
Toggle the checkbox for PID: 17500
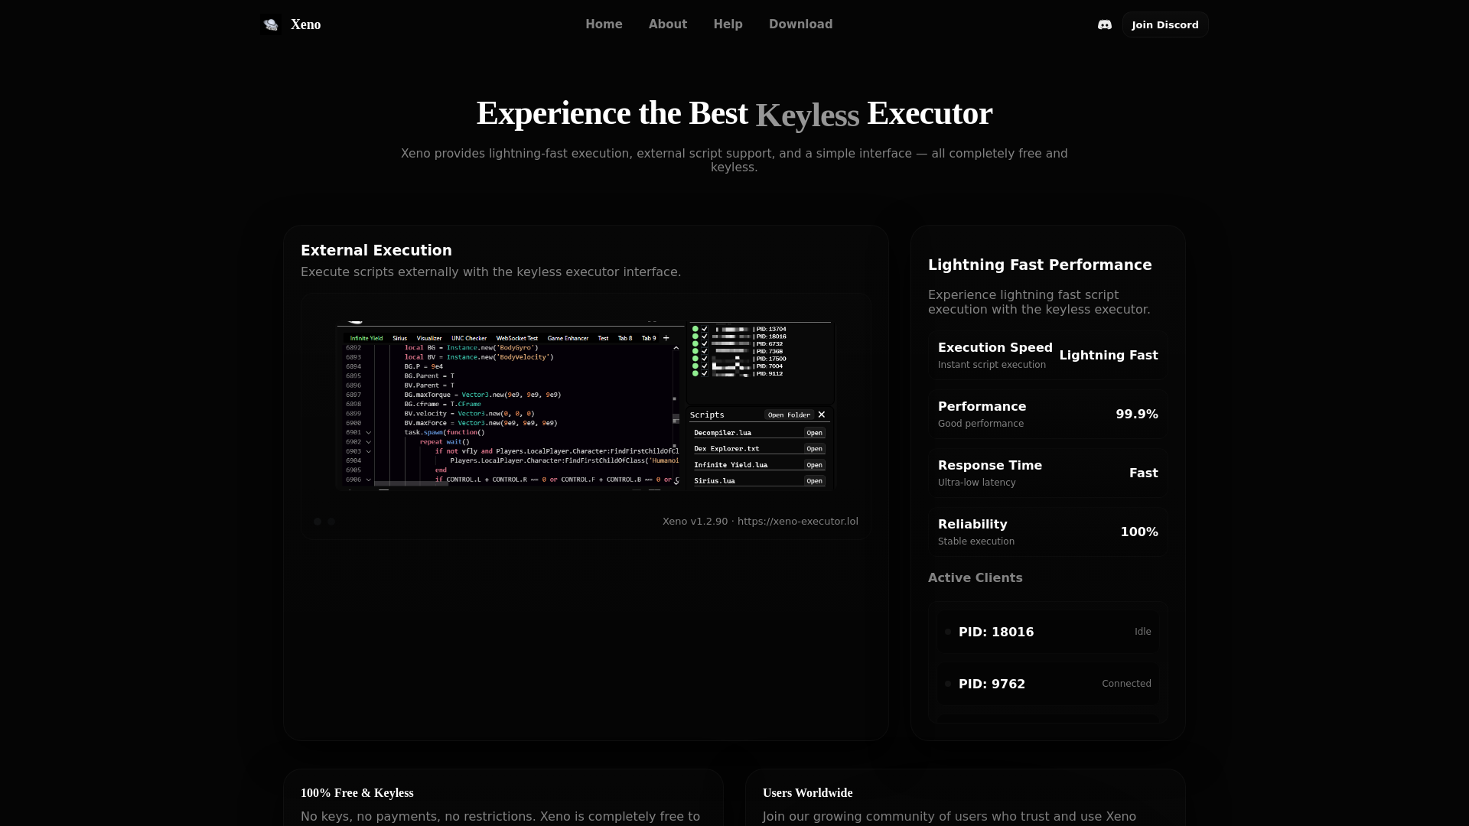tap(705, 359)
